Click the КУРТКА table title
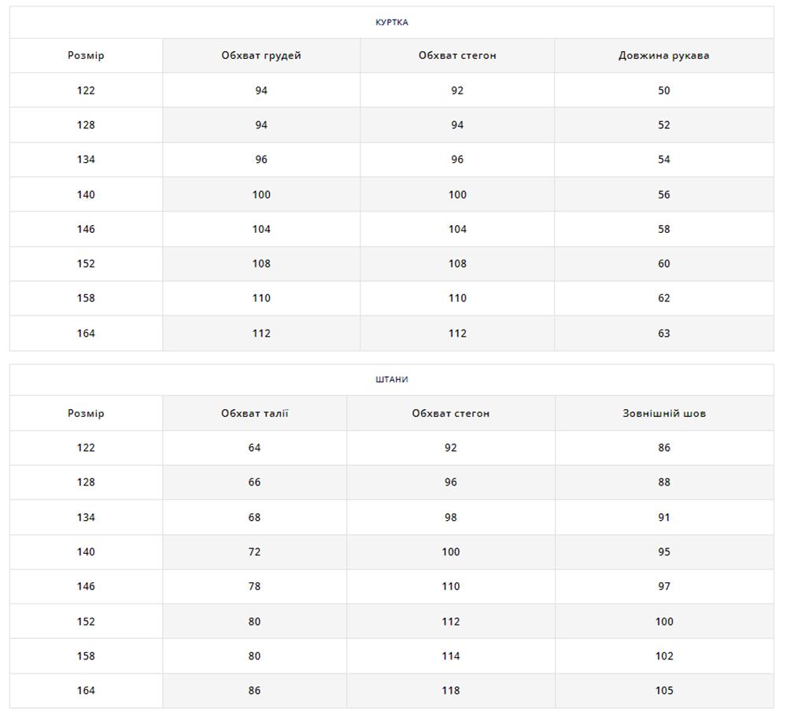The image size is (787, 716). 391,22
